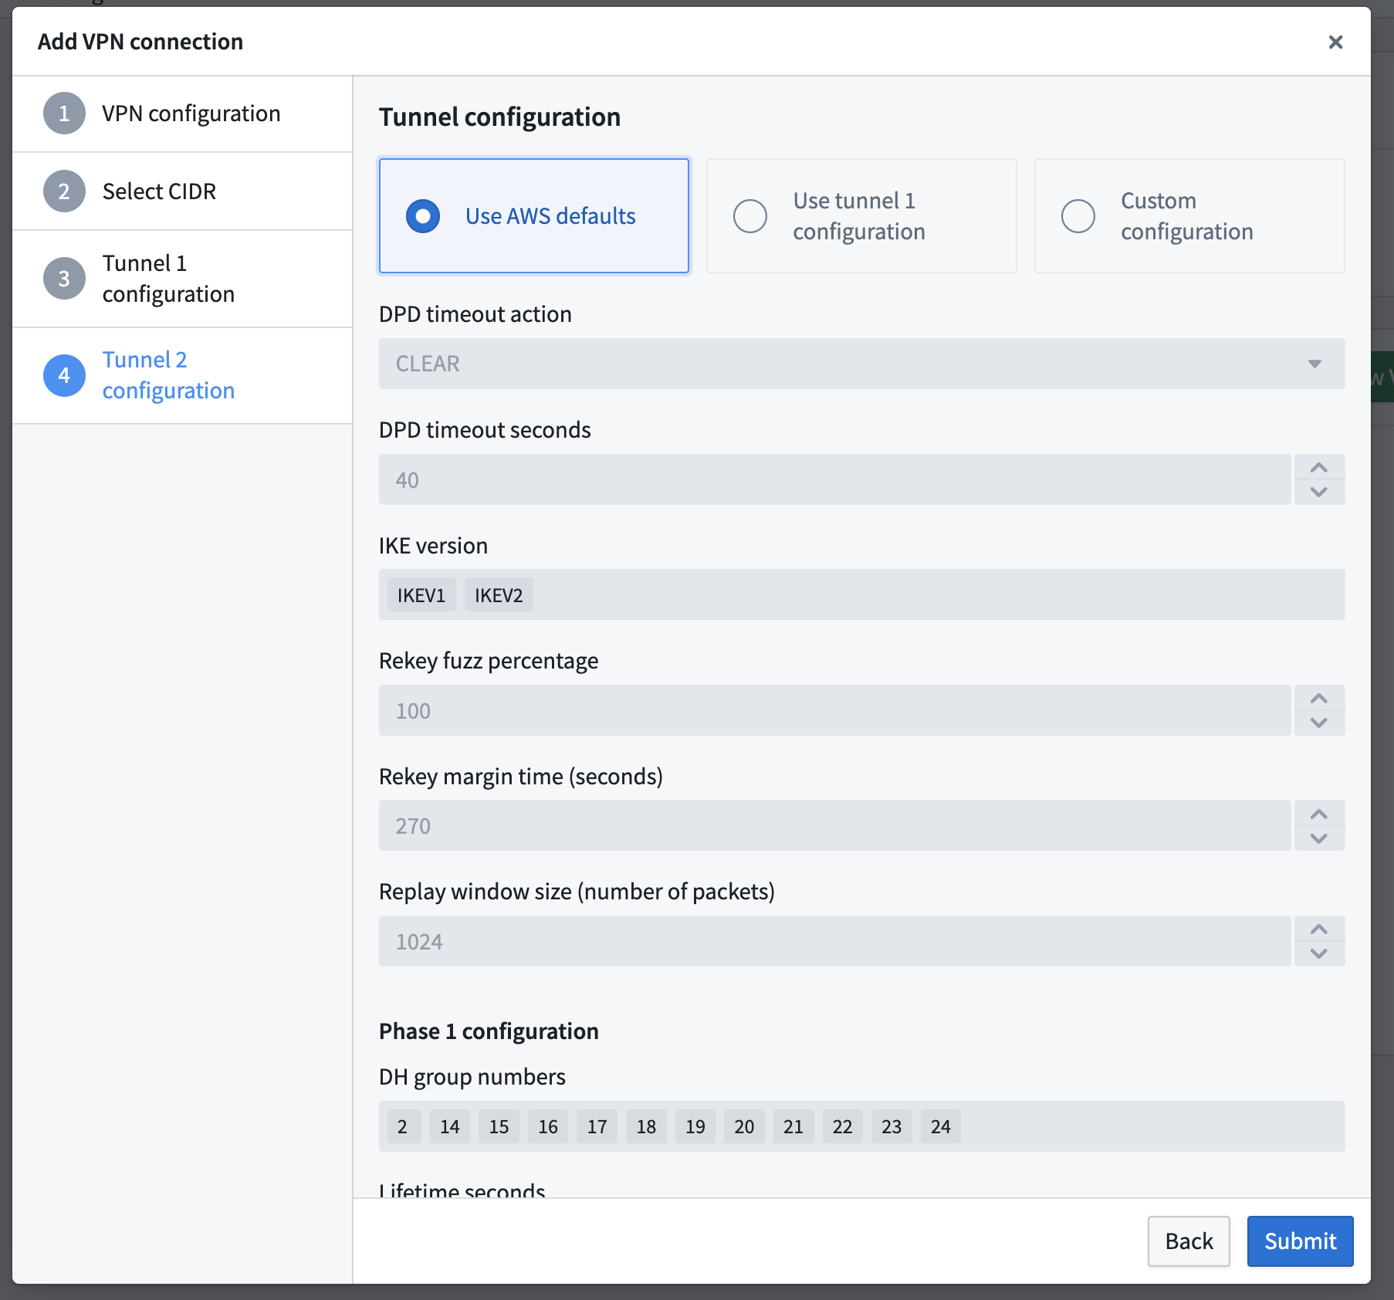The width and height of the screenshot is (1394, 1300).
Task: Decrease Replay window size value
Action: pyautogui.click(x=1318, y=953)
